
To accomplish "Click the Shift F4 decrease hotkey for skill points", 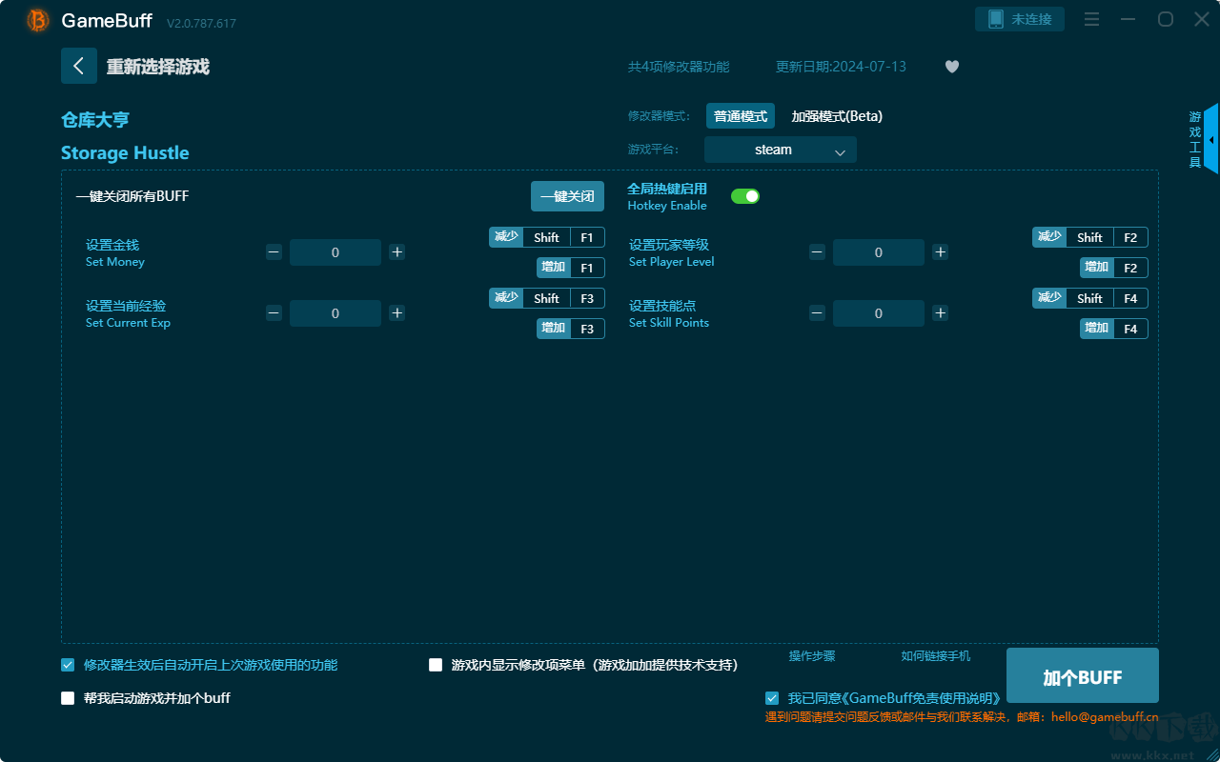I will pyautogui.click(x=1090, y=298).
